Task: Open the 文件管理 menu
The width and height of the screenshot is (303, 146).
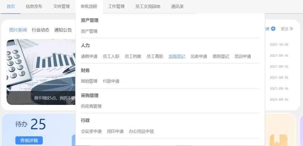Action: point(61,6)
